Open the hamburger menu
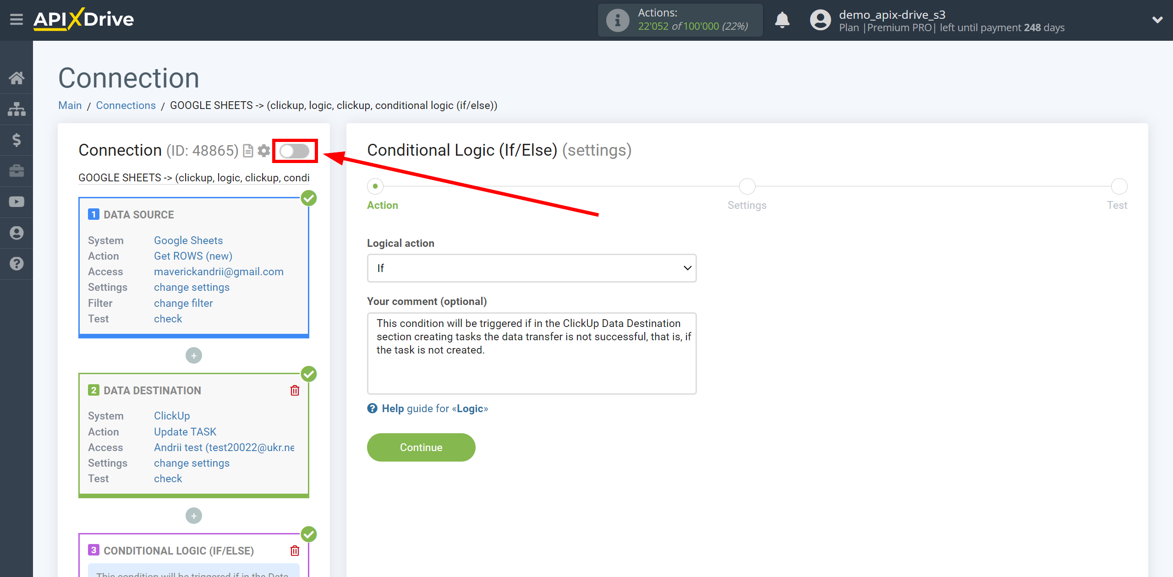The image size is (1173, 577). (x=16, y=20)
